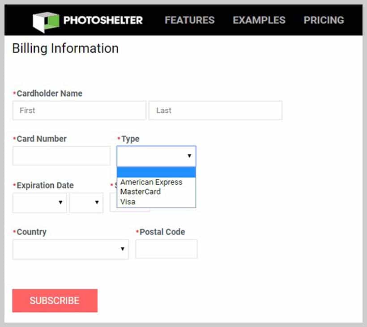The width and height of the screenshot is (367, 327).
Task: Click the SUBSCRIBE button
Action: click(x=55, y=301)
